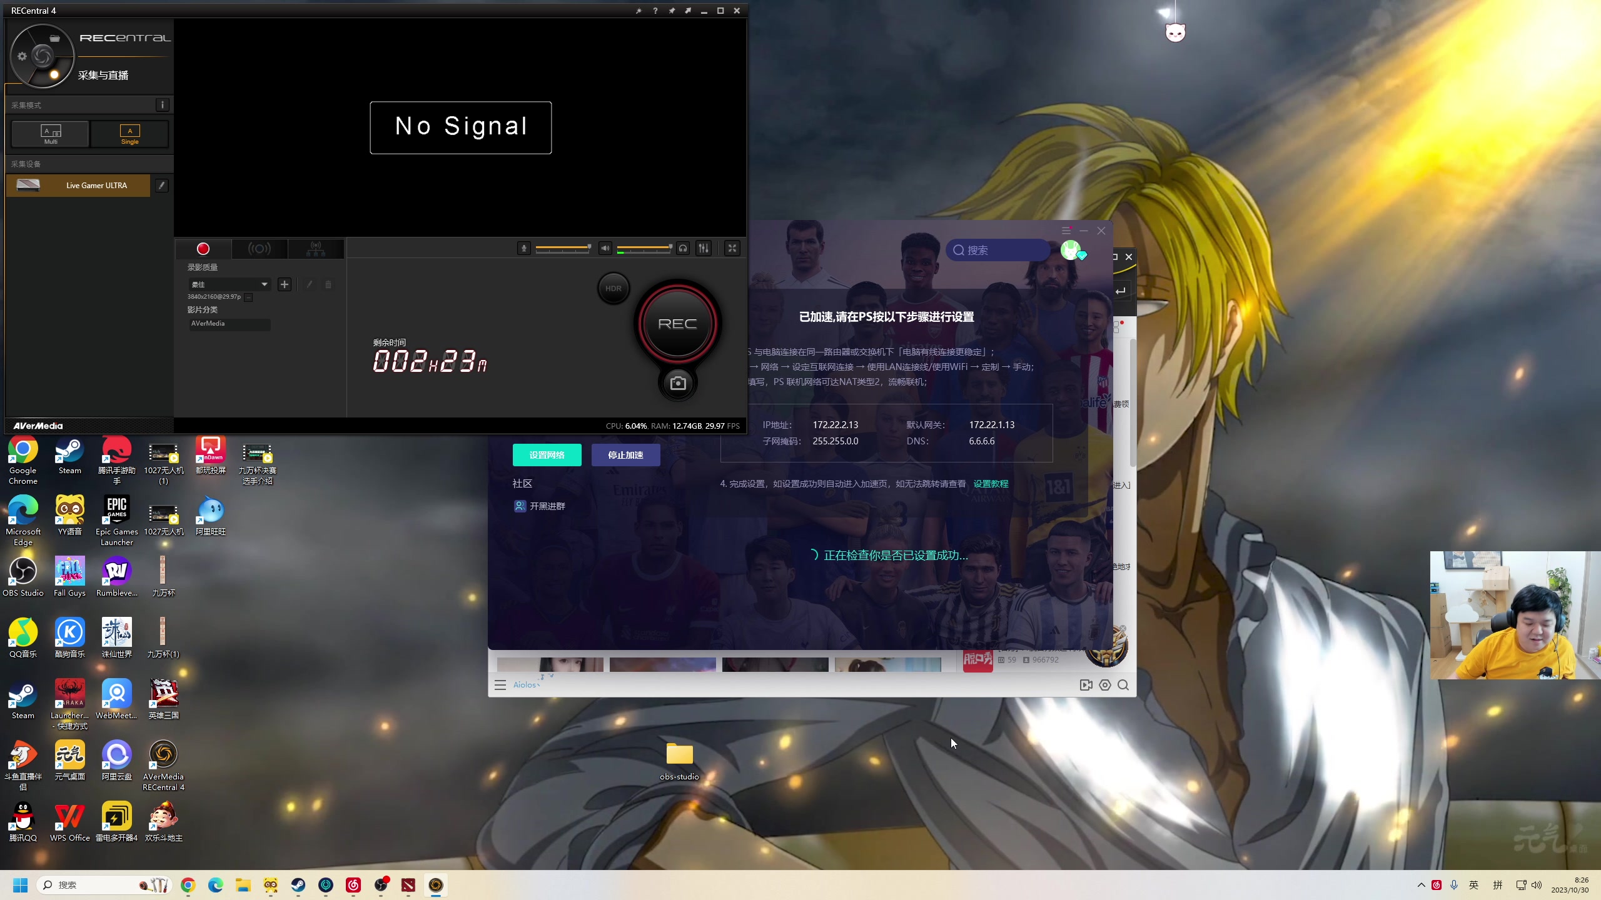Open Steam from the taskbar
Image resolution: width=1601 pixels, height=900 pixels.
pyautogui.click(x=298, y=885)
